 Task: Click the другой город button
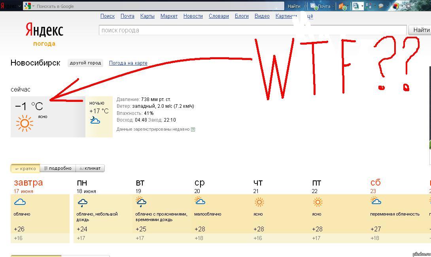[x=85, y=63]
